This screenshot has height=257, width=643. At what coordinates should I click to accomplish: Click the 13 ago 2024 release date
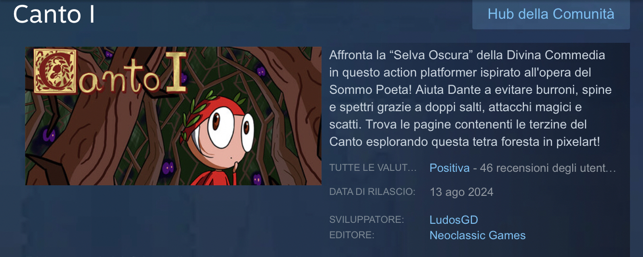pos(461,192)
